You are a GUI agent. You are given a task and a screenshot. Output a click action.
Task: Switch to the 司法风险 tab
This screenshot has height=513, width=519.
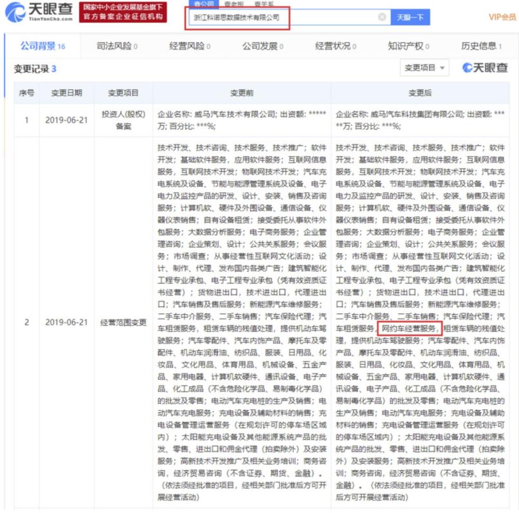click(x=117, y=46)
